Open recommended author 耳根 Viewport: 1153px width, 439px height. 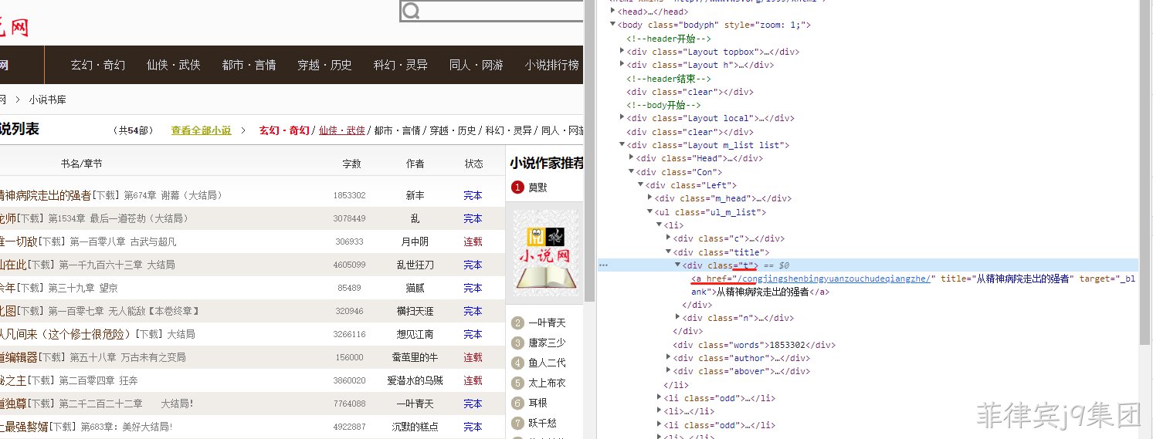click(538, 403)
